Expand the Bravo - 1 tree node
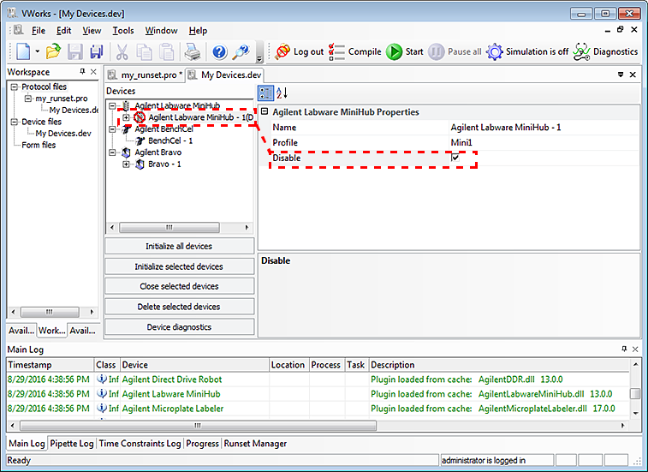This screenshot has width=648, height=472. [x=126, y=164]
